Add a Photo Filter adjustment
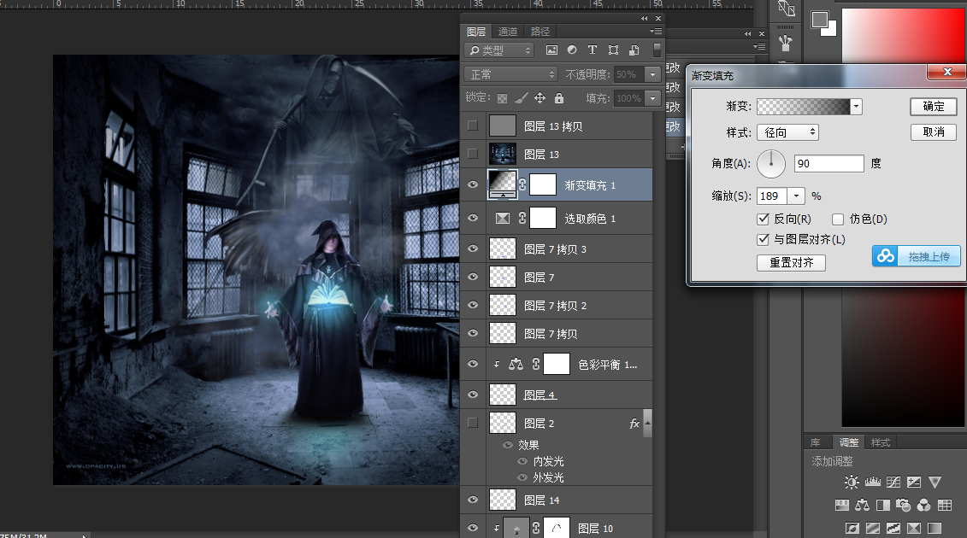Viewport: 967px width, 538px height. 904,506
